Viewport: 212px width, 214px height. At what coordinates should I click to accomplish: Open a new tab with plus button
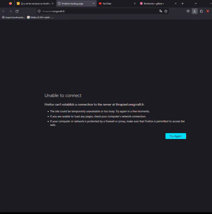(x=183, y=4)
